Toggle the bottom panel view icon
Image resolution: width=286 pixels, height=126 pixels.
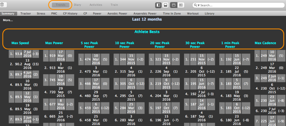pos(166,5)
